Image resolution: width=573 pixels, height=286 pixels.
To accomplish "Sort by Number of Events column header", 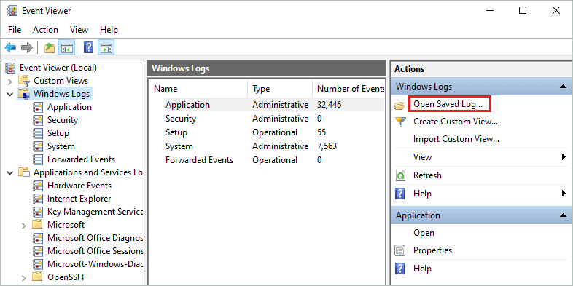I will pos(348,89).
